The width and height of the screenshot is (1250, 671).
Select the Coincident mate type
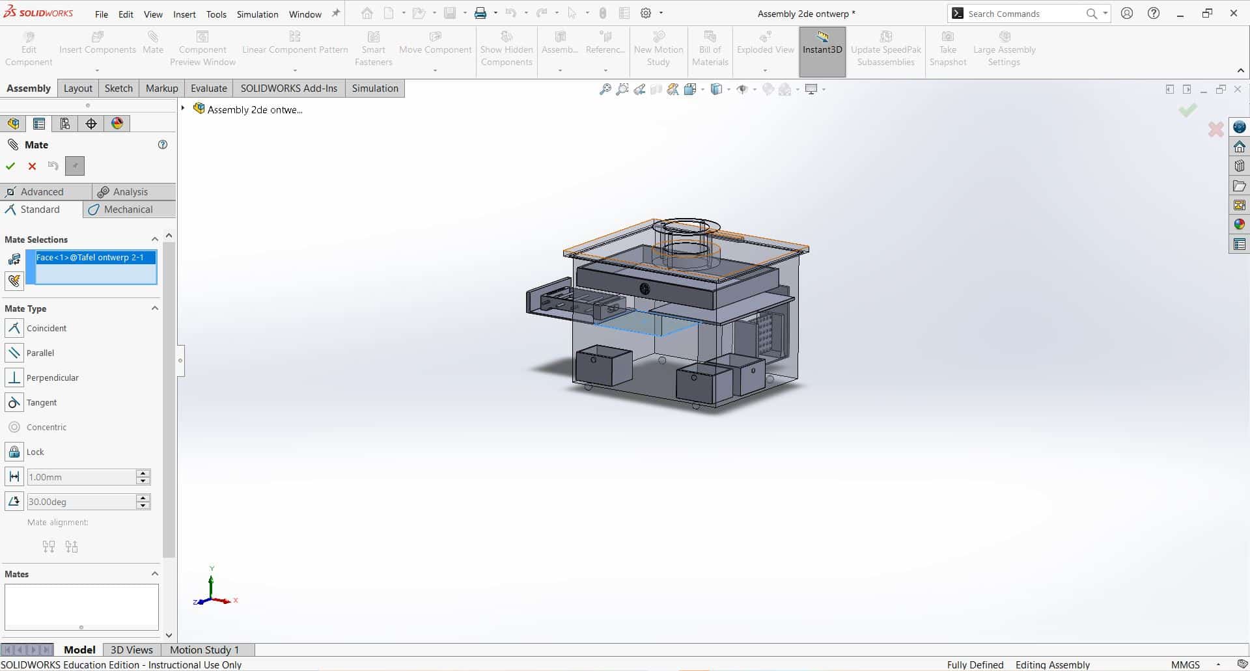coord(14,328)
